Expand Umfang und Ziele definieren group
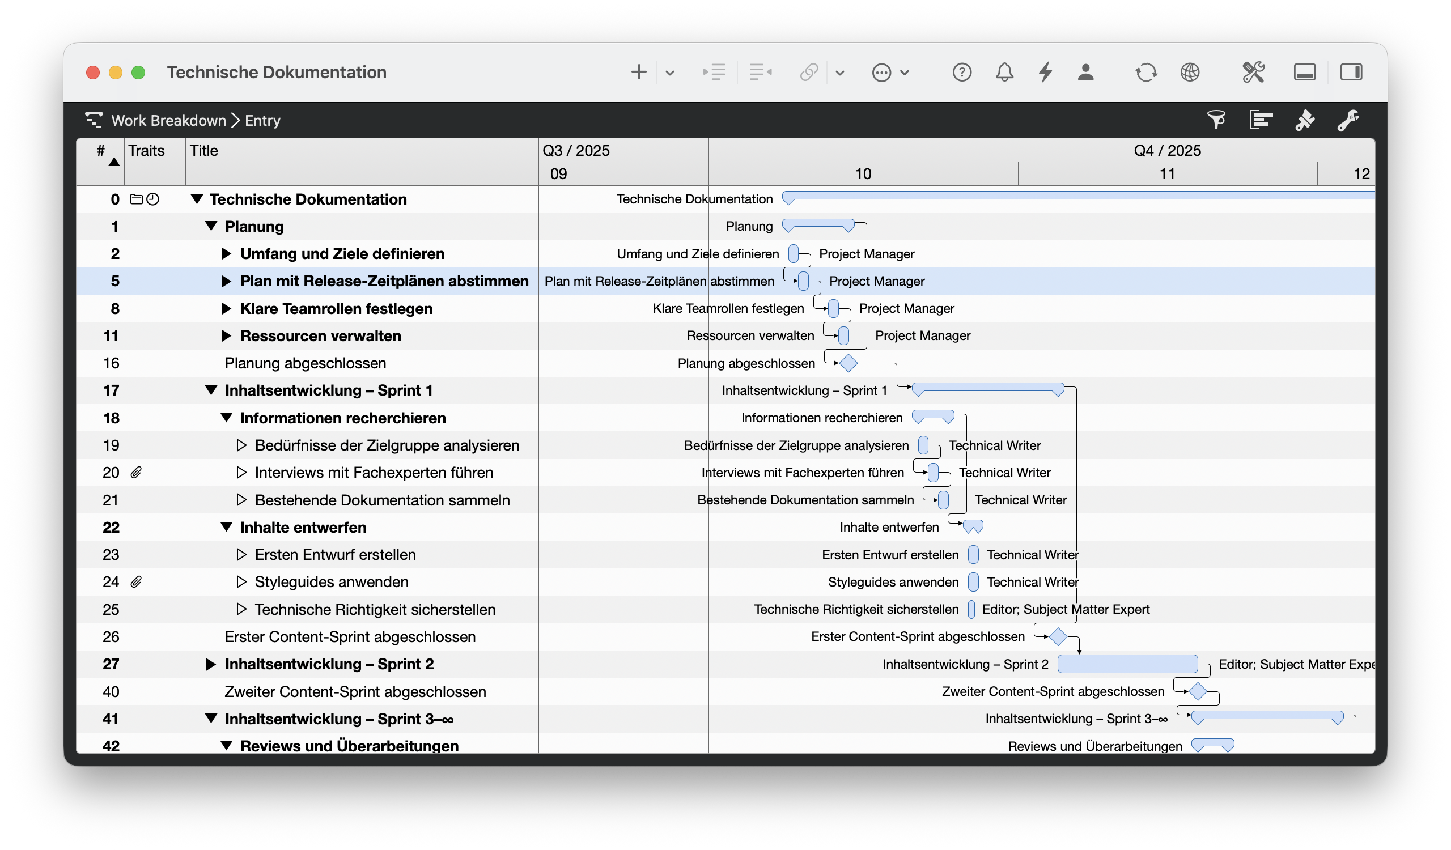Image resolution: width=1451 pixels, height=850 pixels. click(226, 254)
